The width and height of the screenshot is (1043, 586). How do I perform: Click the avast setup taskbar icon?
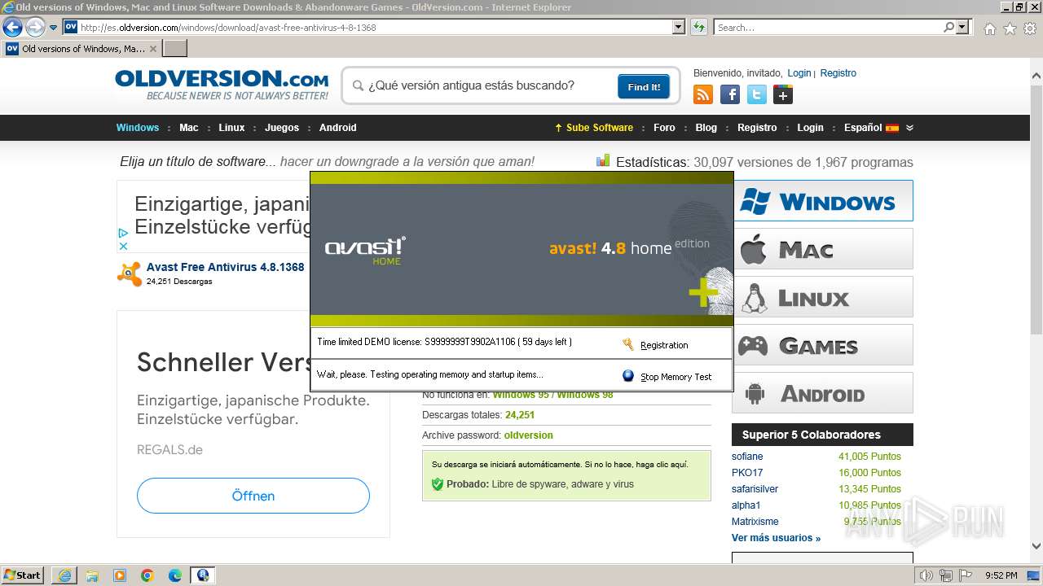pyautogui.click(x=202, y=575)
